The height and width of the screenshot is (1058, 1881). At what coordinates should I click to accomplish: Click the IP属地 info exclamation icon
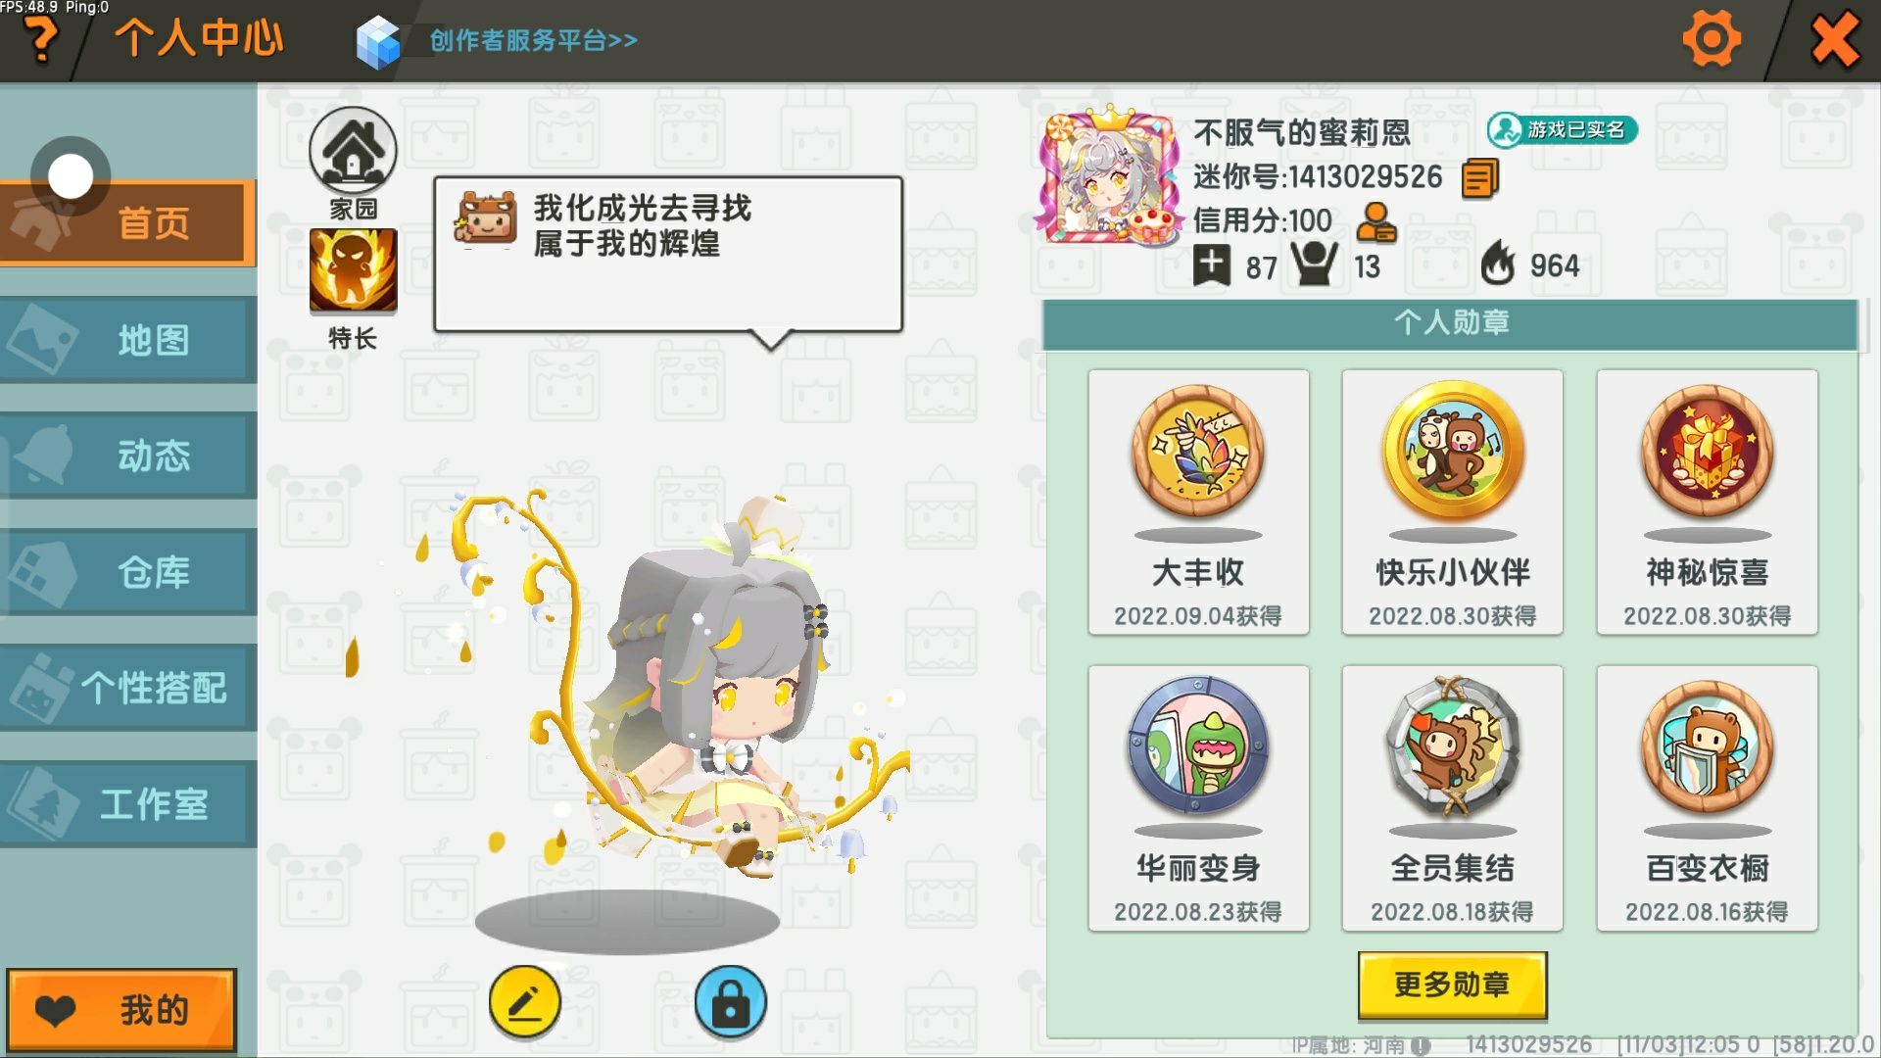click(1421, 1045)
